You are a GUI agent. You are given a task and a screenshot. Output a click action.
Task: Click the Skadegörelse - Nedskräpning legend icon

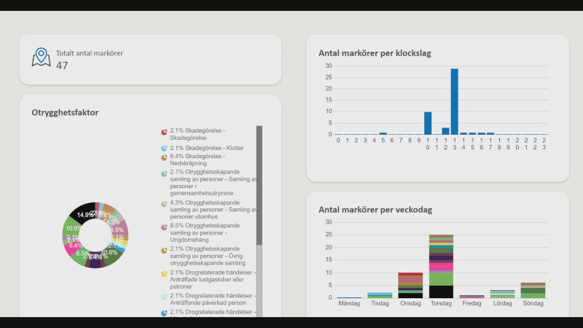coord(164,157)
